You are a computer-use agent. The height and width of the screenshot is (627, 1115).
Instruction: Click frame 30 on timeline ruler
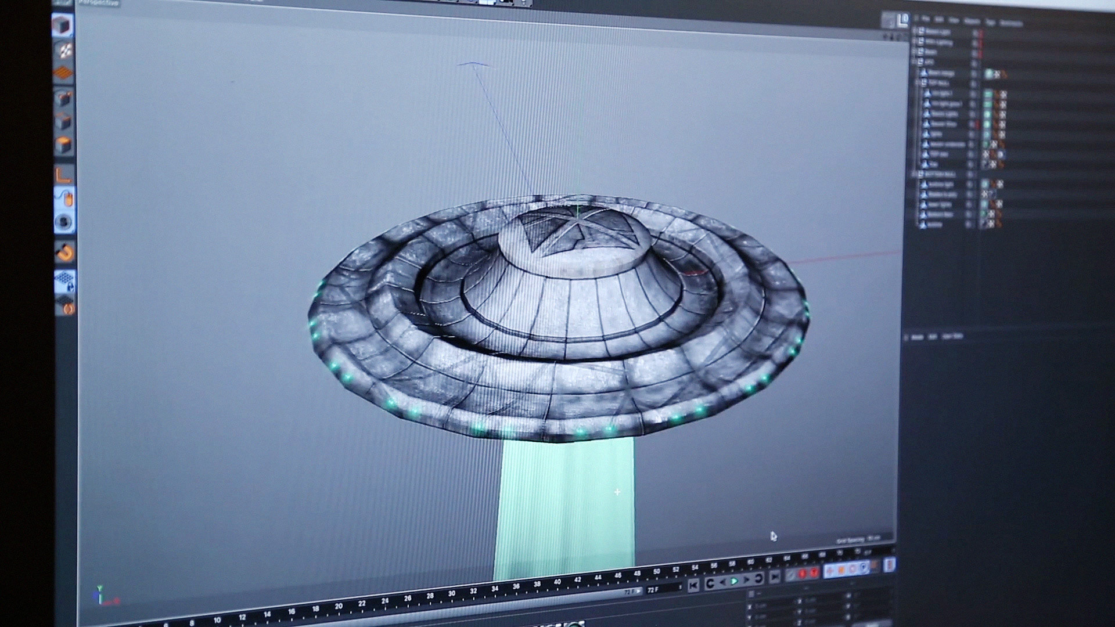point(452,593)
